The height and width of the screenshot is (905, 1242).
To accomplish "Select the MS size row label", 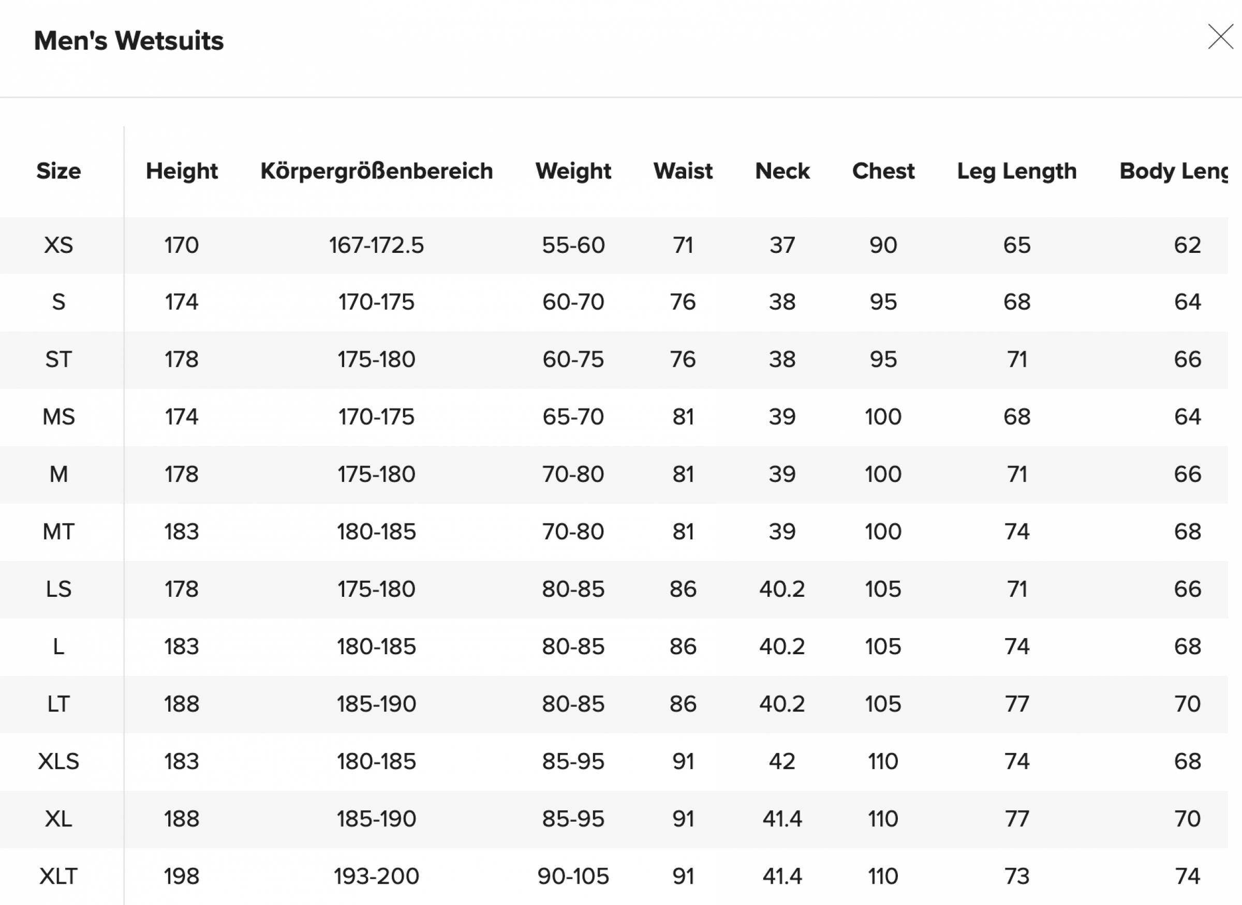I will point(58,417).
